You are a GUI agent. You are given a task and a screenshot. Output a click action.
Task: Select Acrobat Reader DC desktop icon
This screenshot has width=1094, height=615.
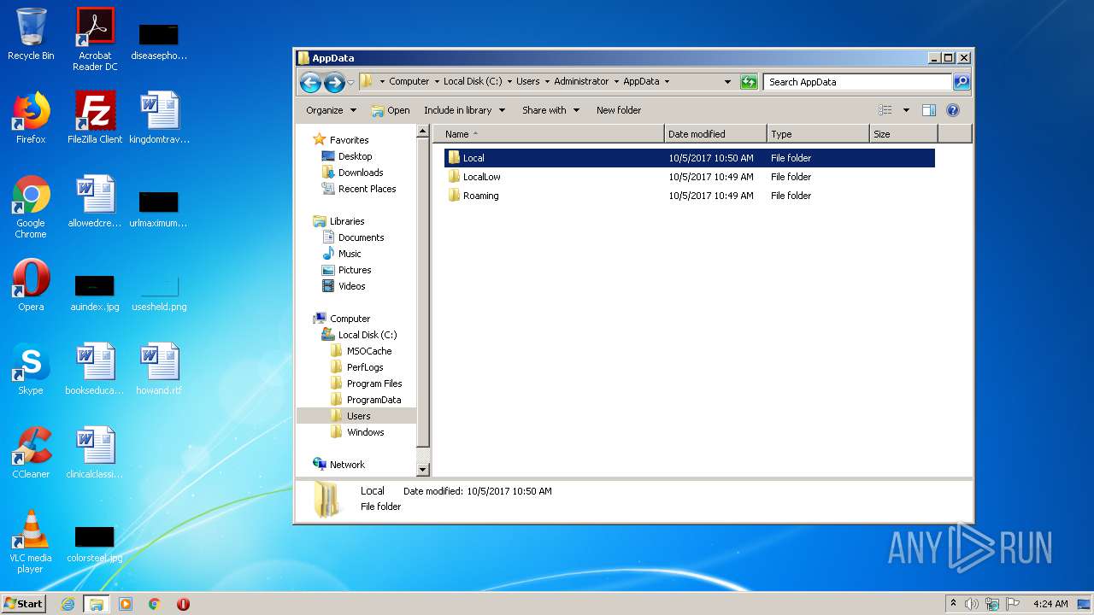click(95, 39)
